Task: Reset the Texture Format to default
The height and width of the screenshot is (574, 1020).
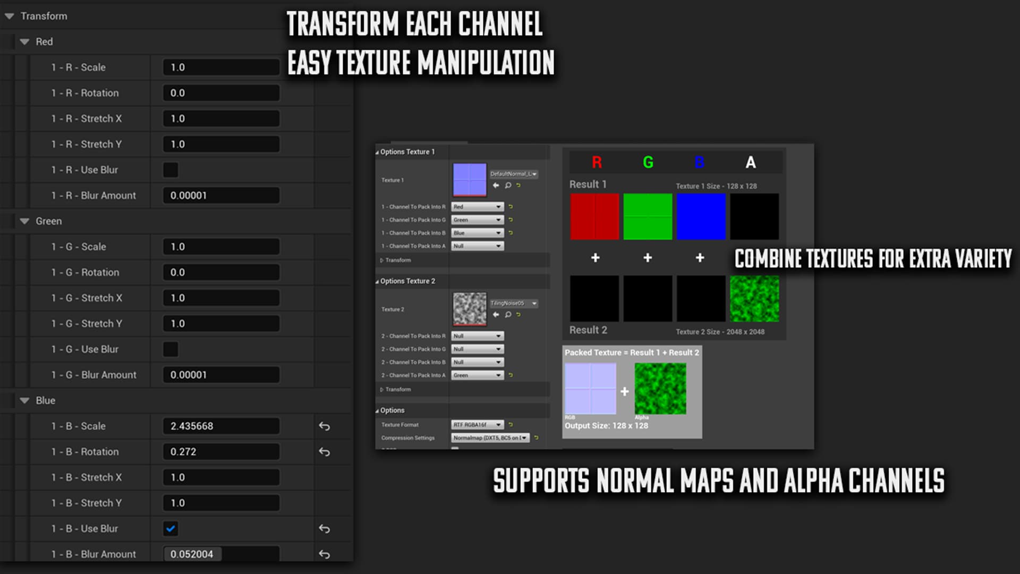Action: tap(510, 425)
